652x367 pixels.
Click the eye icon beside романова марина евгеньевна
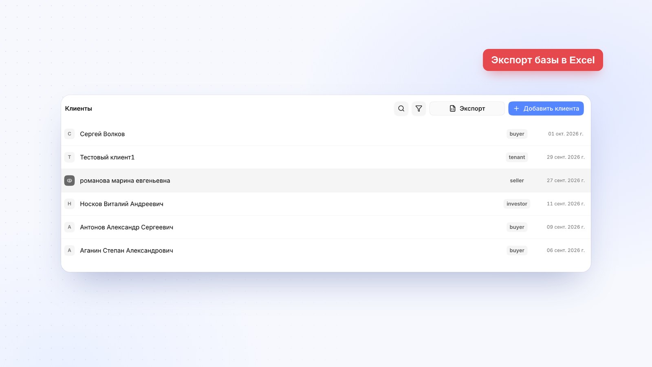point(69,181)
